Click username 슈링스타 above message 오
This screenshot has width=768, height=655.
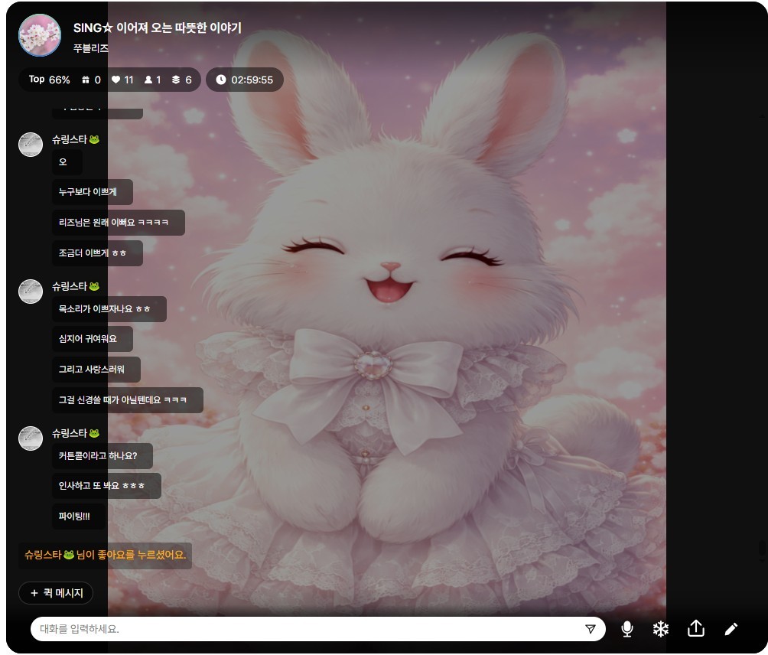coord(76,139)
